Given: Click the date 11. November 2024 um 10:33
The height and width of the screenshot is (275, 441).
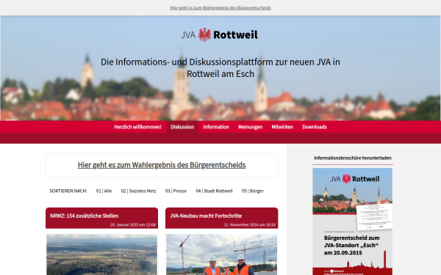Looking at the screenshot, I should click(250, 225).
